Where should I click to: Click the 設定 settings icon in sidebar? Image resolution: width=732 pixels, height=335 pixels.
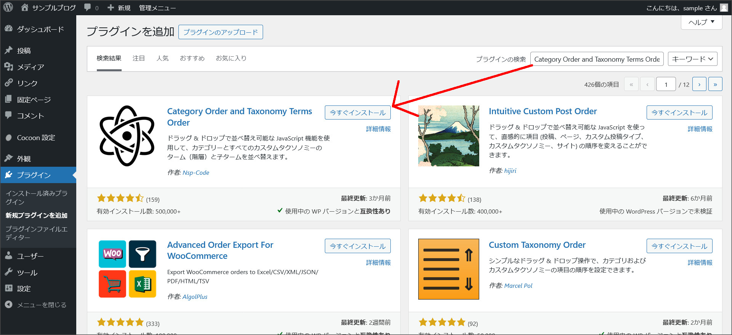8,288
